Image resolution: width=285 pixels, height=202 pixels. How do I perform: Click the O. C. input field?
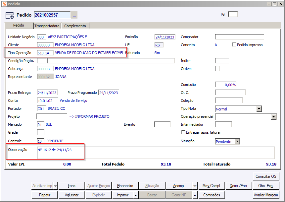point(230,93)
